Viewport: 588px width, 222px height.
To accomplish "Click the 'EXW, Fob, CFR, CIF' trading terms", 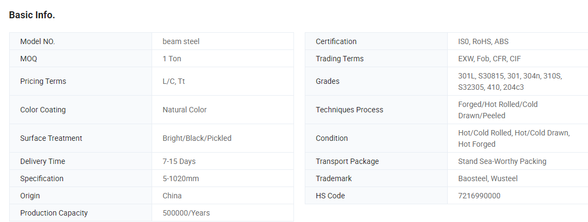I will [x=489, y=59].
